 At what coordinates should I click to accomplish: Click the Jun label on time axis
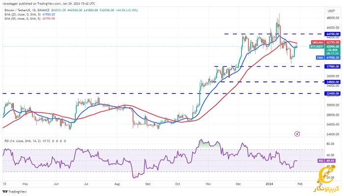coord(57,184)
